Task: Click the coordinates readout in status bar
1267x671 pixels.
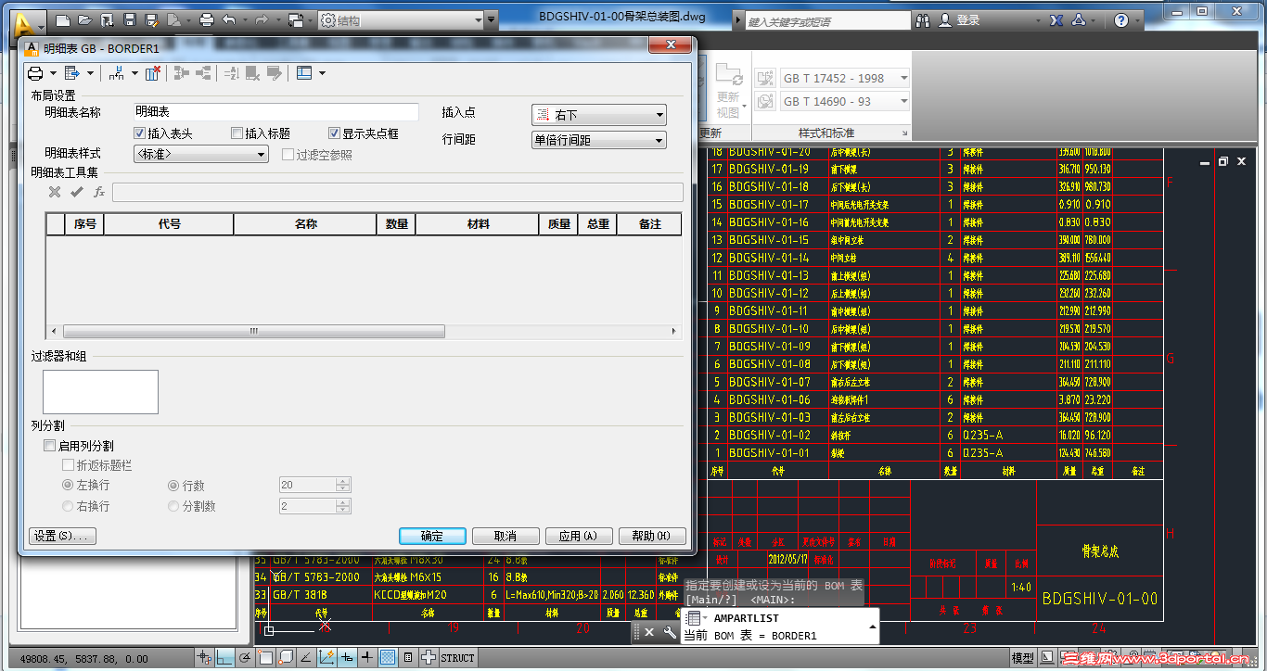Action: 83,658
